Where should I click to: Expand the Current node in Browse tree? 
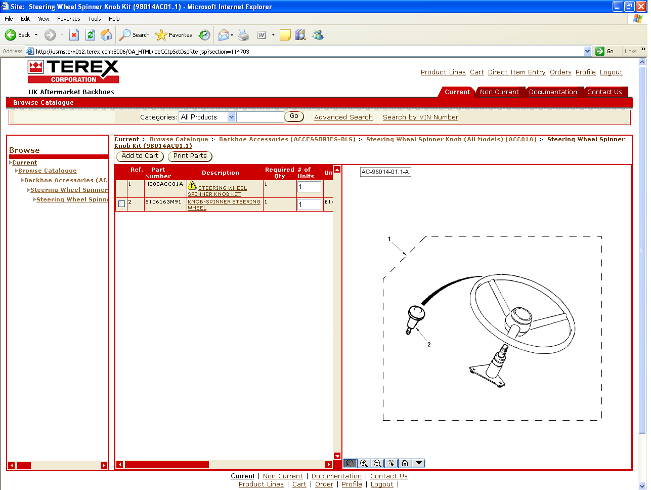11,163
